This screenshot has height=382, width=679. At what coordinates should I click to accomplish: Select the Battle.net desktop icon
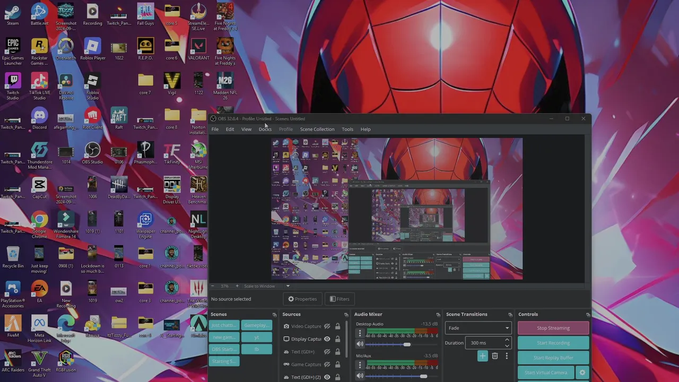coord(39,15)
